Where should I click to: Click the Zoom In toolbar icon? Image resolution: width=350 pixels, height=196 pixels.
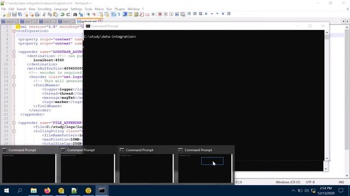click(x=88, y=15)
